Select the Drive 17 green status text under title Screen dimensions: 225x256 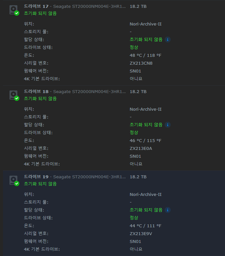point(40,13)
